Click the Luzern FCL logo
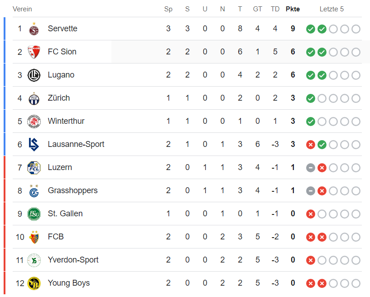The height and width of the screenshot is (297, 370). pos(34,168)
